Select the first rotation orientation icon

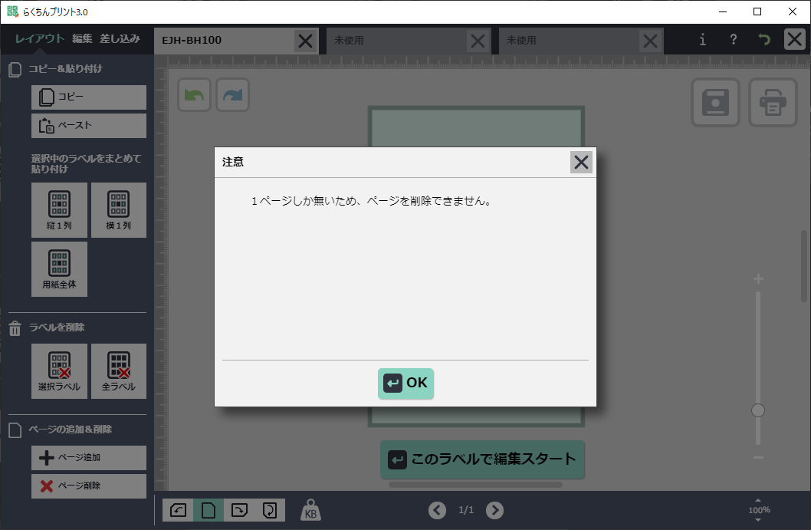(x=178, y=510)
